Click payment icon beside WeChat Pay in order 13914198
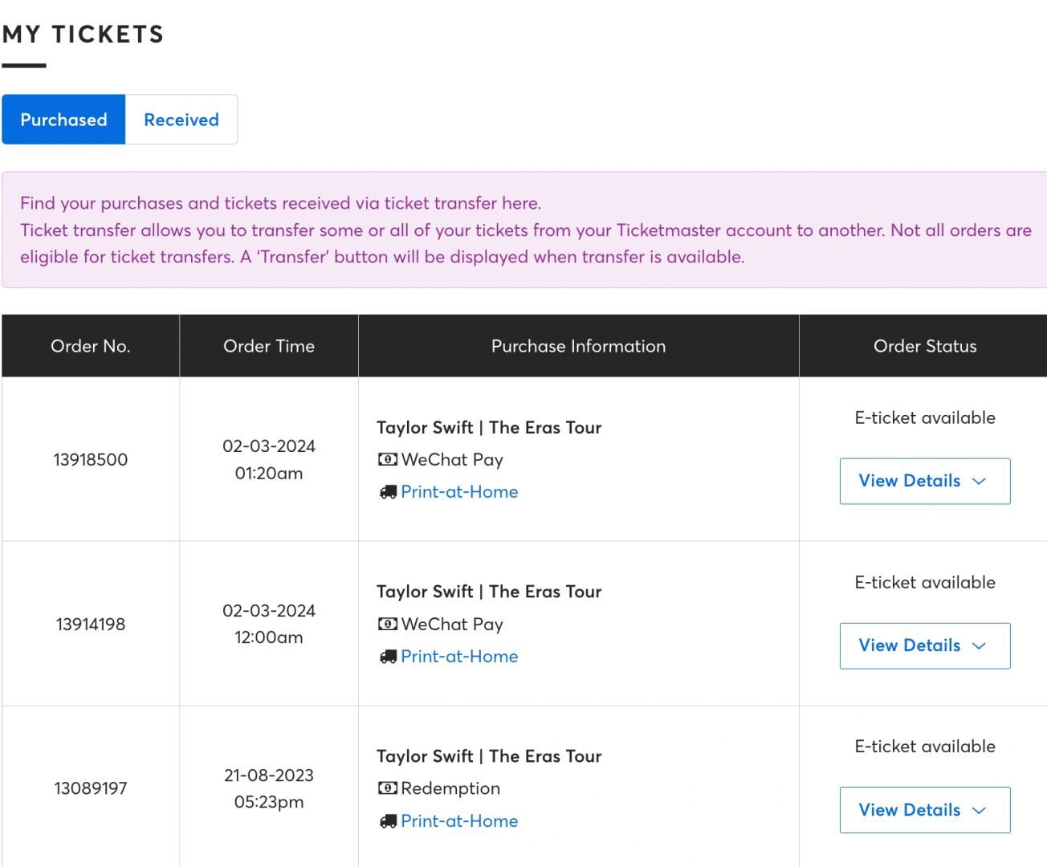This screenshot has width=1047, height=867. (388, 624)
